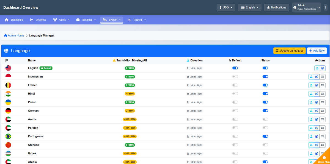Expand the Admin Super Administrator account menu
Image resolution: width=330 pixels, height=164 pixels.
(x=306, y=7)
